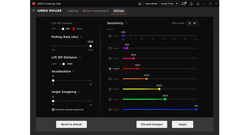Screen dimensions: 249x135
Task: Open the hamburger navigation menu
Action: click(x=34, y=11)
